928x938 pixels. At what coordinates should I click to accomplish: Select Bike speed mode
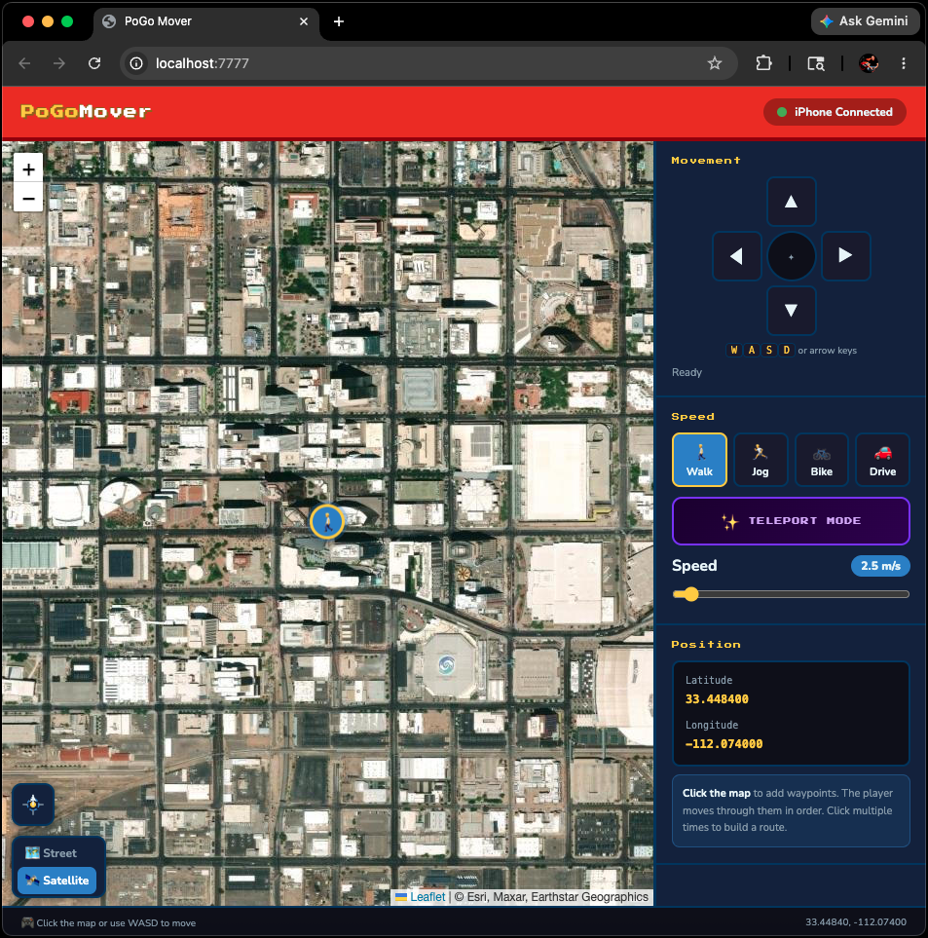pyautogui.click(x=822, y=460)
